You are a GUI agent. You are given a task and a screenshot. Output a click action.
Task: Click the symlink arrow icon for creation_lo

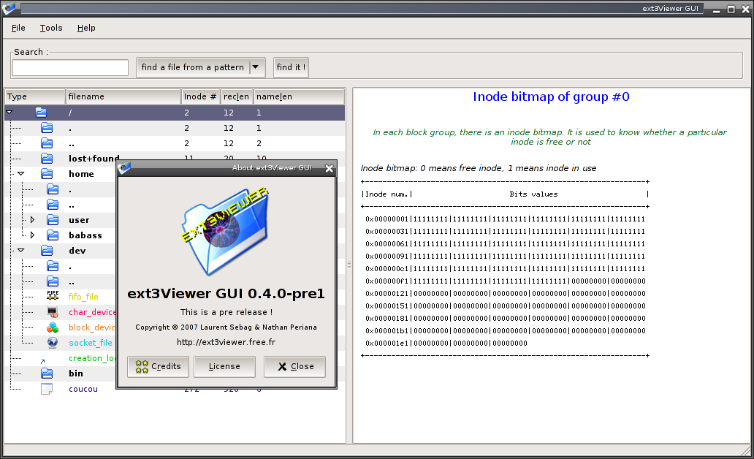[x=43, y=361]
